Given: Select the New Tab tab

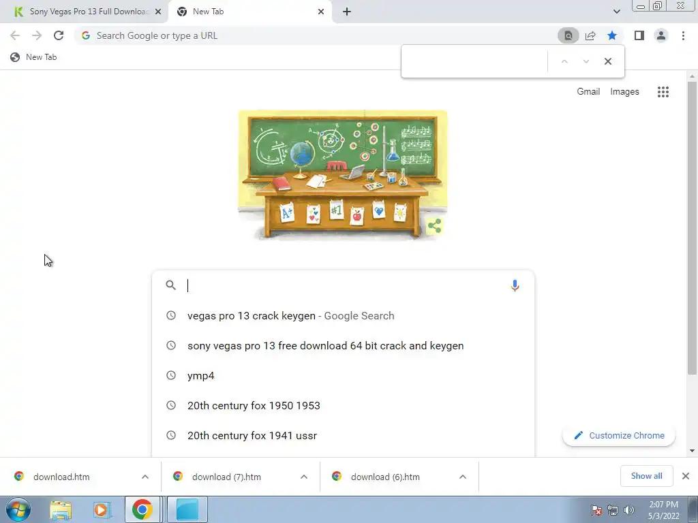Looking at the screenshot, I should 249,12.
